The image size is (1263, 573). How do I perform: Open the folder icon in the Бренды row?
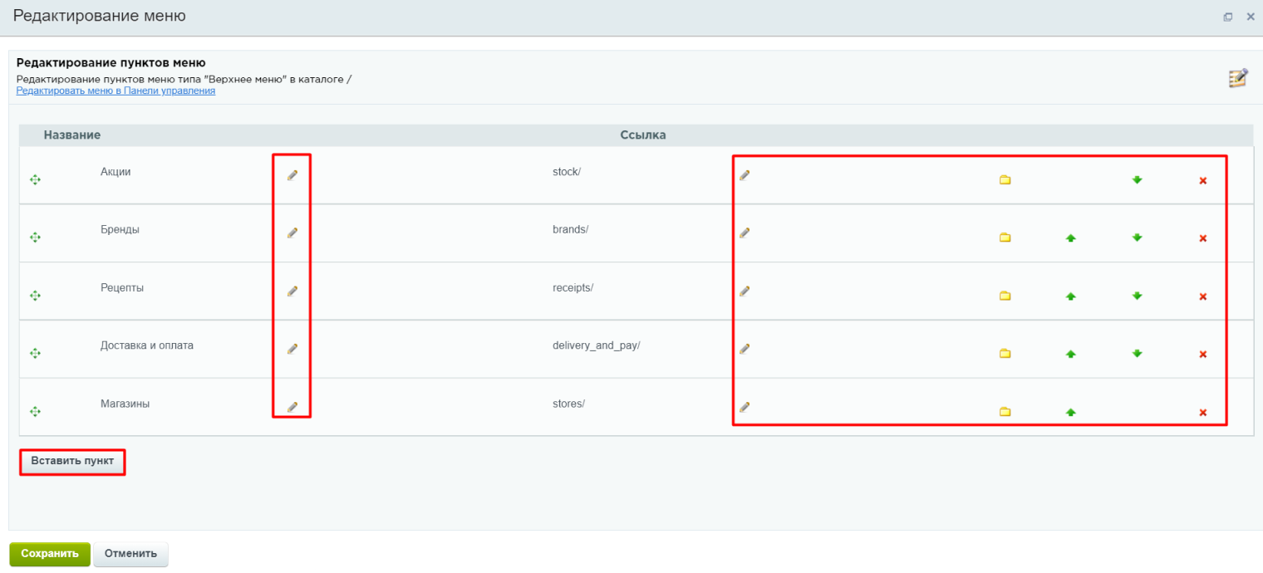[x=1005, y=238]
